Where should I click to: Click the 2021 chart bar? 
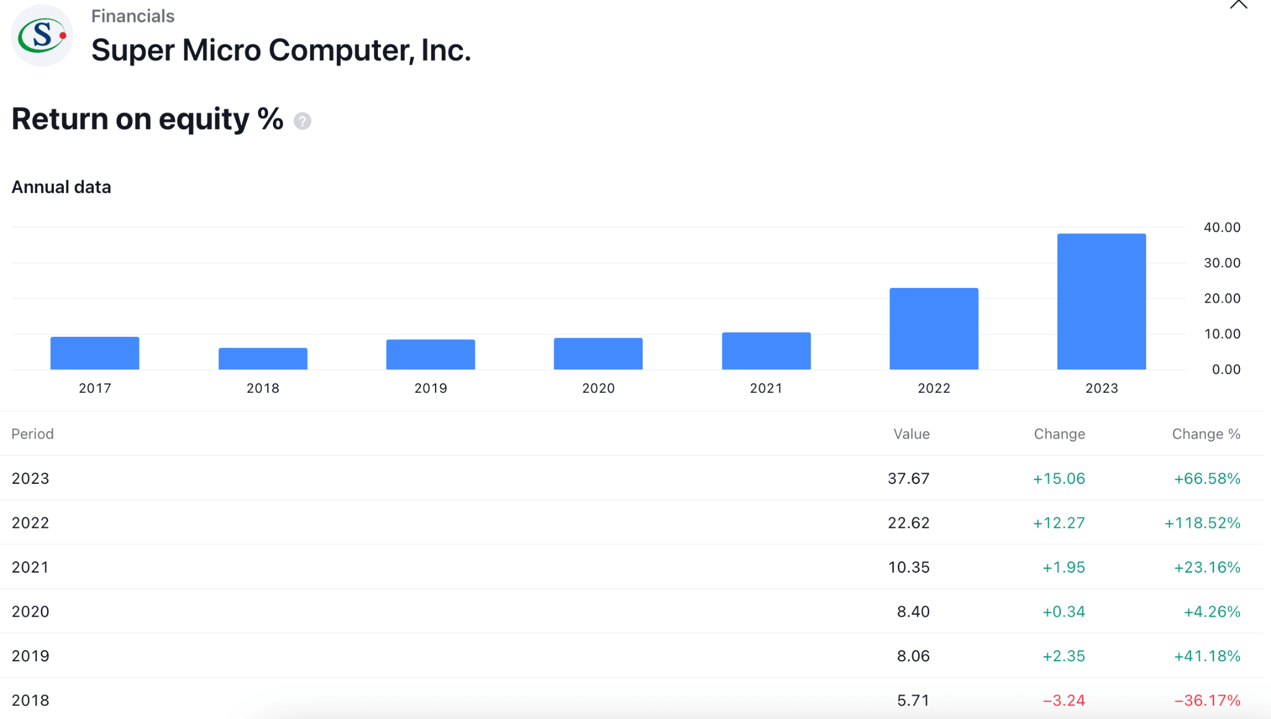(766, 351)
